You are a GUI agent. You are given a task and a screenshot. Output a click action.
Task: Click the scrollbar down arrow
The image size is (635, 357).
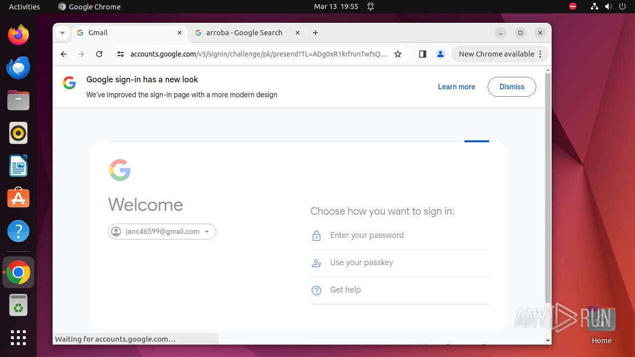pos(548,341)
